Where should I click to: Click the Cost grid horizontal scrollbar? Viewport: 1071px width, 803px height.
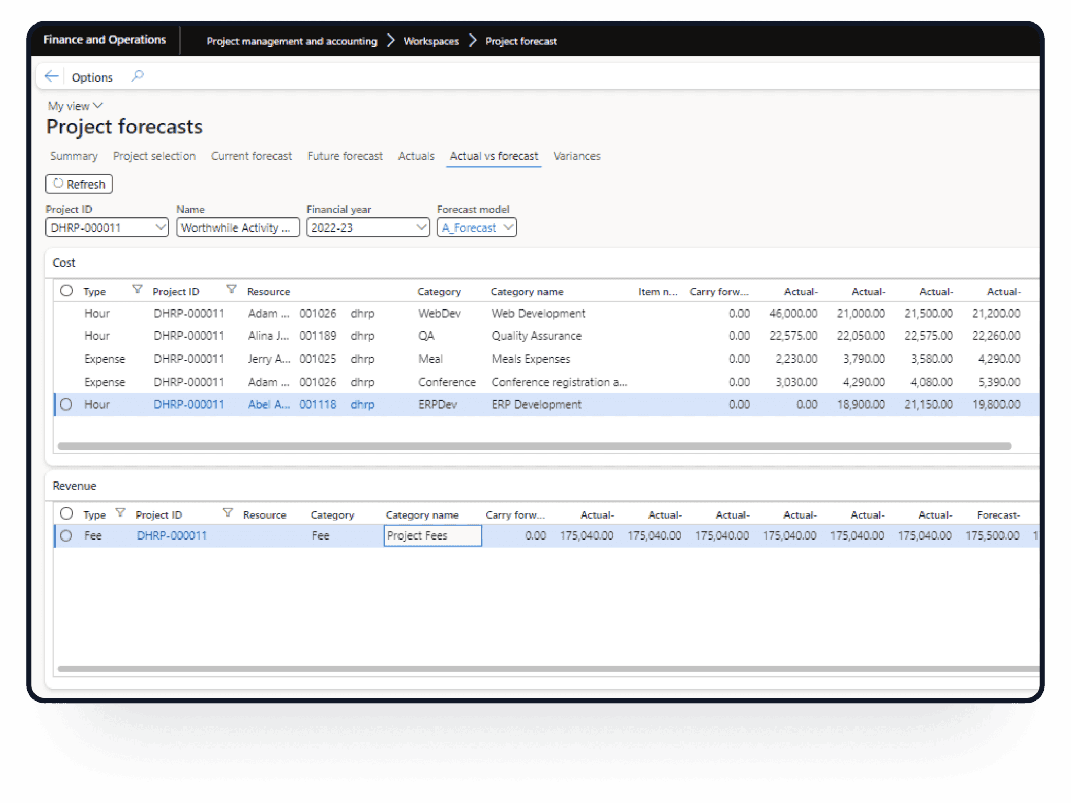click(x=534, y=446)
